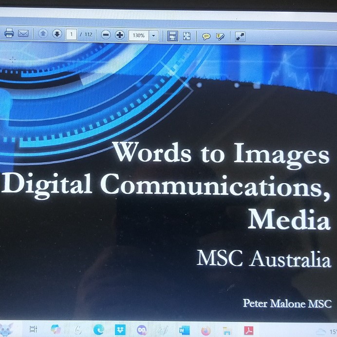The image size is (337, 337).
Task: Add a sticky note comment
Action: [206, 37]
